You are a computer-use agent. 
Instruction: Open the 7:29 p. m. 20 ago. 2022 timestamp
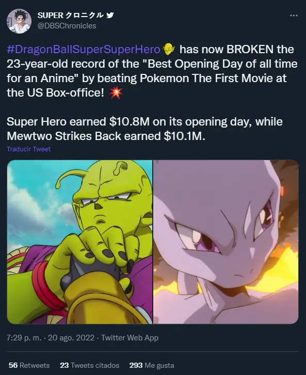point(51,338)
